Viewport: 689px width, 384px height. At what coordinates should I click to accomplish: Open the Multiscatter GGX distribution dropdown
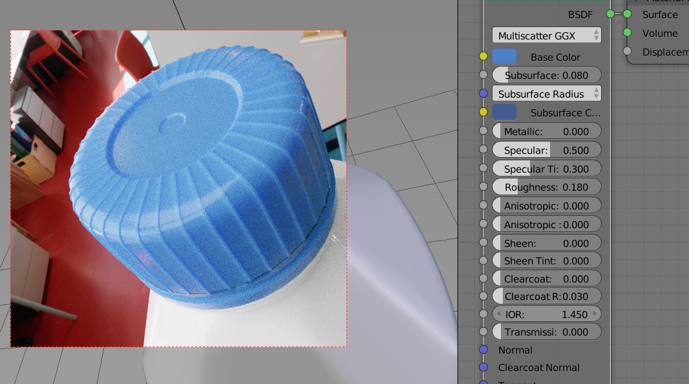point(546,36)
